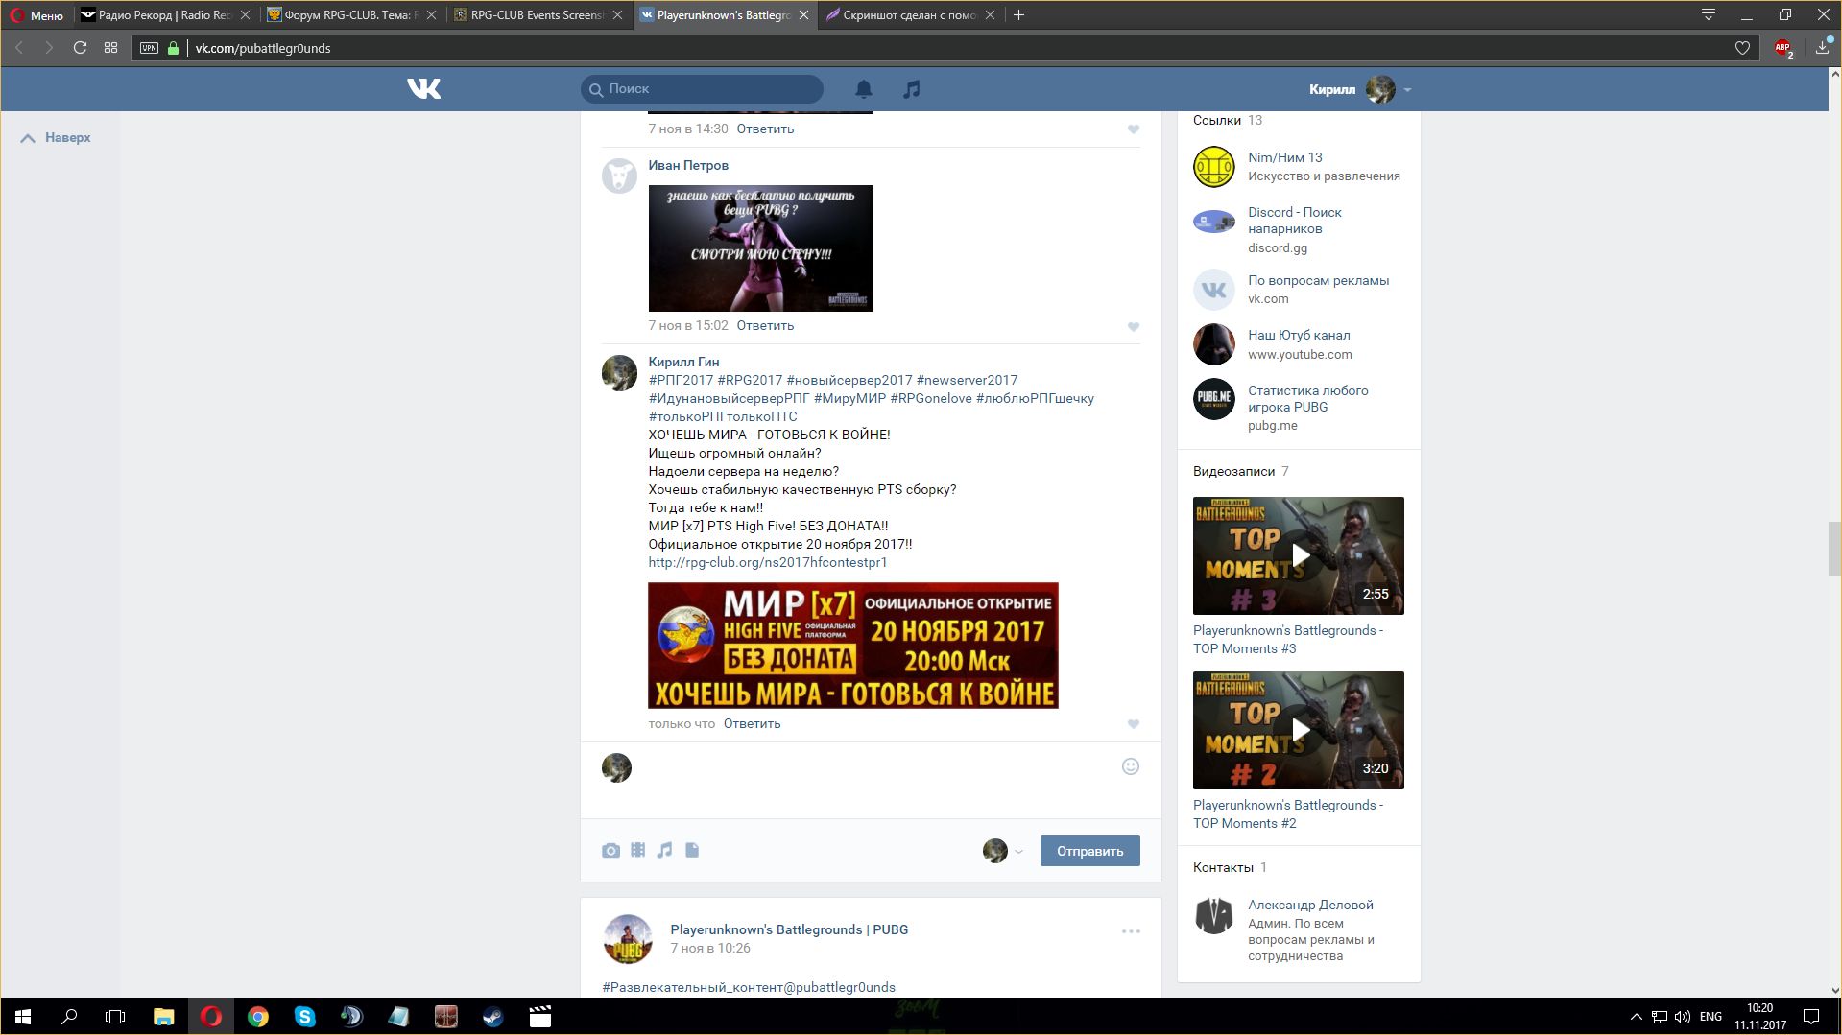The height and width of the screenshot is (1035, 1842).
Task: Open the Discord - Поиск напарников link
Action: pyautogui.click(x=1294, y=221)
